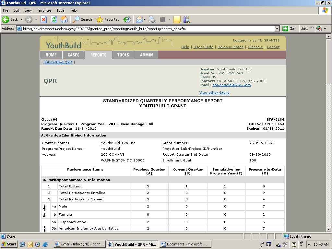Click the Print icon in the toolbar

pos(152,19)
